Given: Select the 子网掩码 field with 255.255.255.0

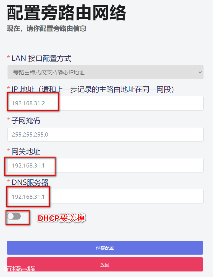Looking at the screenshot, I should click(105, 134).
